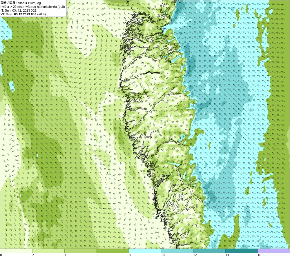Click the legend scale label "4"

tap(65, 255)
